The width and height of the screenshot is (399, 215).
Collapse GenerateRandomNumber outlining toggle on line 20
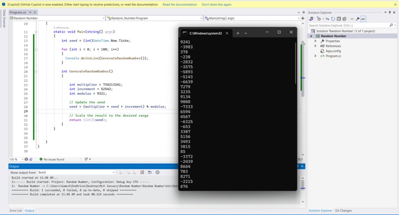click(x=36, y=71)
